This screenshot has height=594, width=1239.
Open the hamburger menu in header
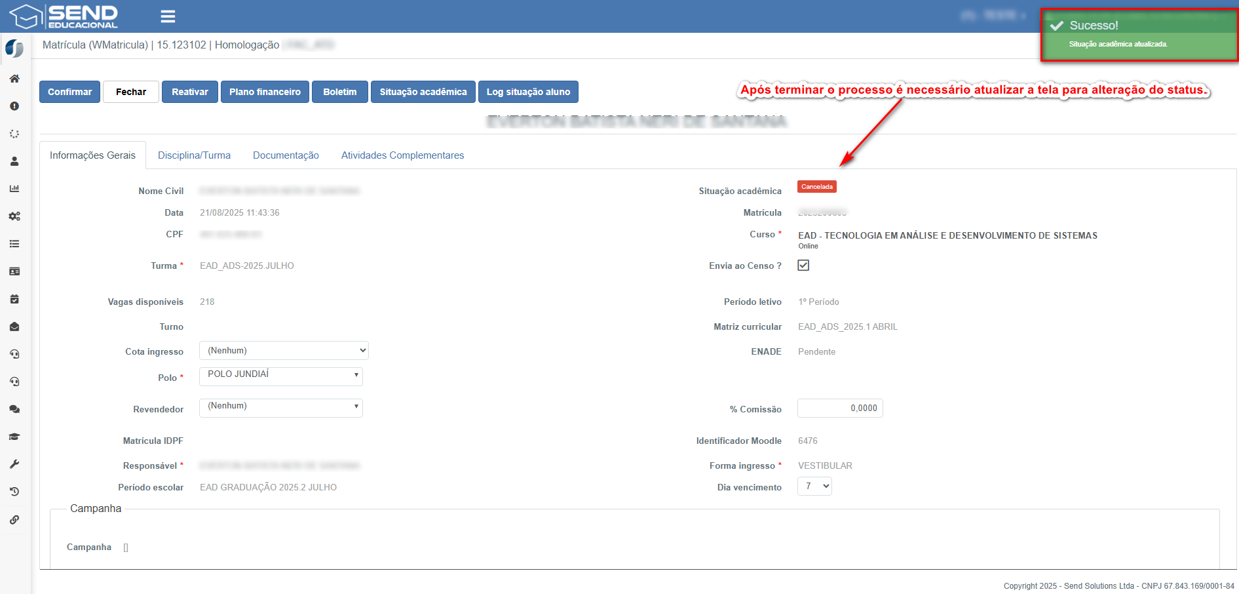(x=168, y=16)
